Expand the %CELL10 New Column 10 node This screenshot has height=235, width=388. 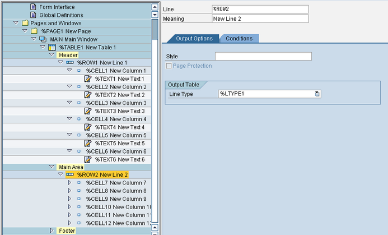(x=69, y=207)
